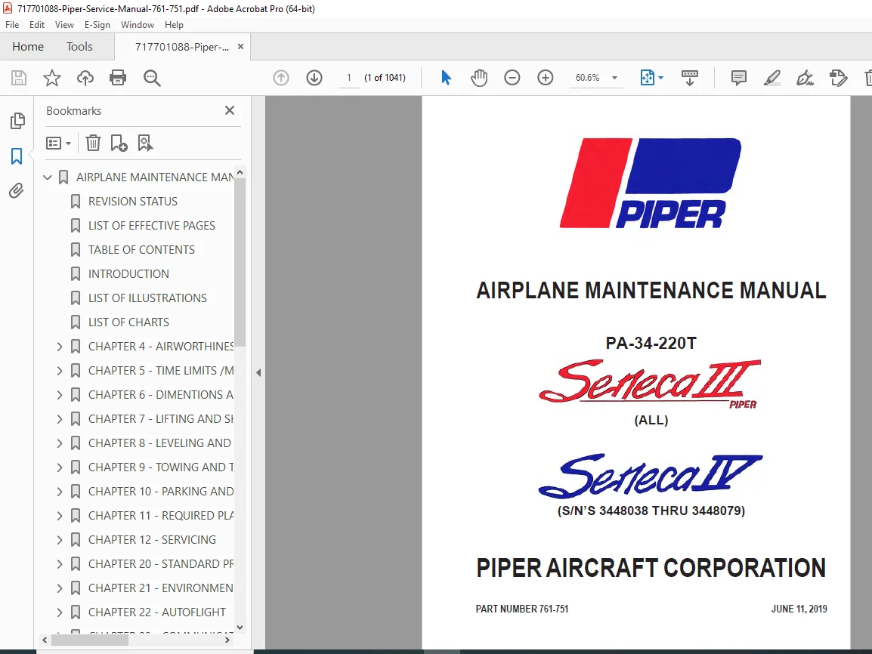Click the upload to cloud icon
The width and height of the screenshot is (872, 654).
(85, 78)
